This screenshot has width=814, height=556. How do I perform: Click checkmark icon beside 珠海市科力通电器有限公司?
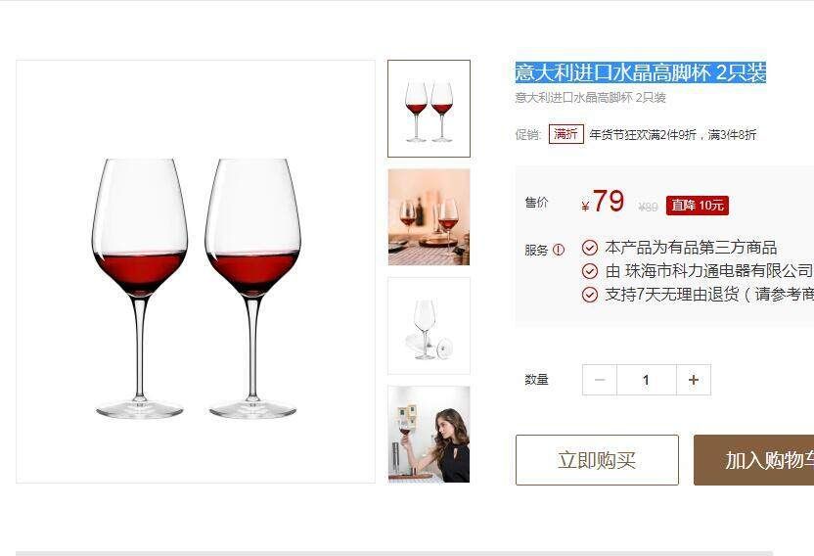pos(589,271)
